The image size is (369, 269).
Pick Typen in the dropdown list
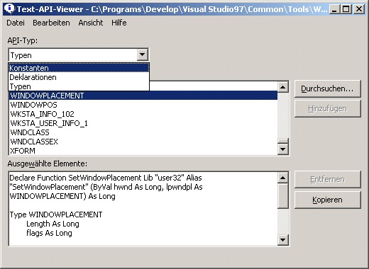point(79,86)
